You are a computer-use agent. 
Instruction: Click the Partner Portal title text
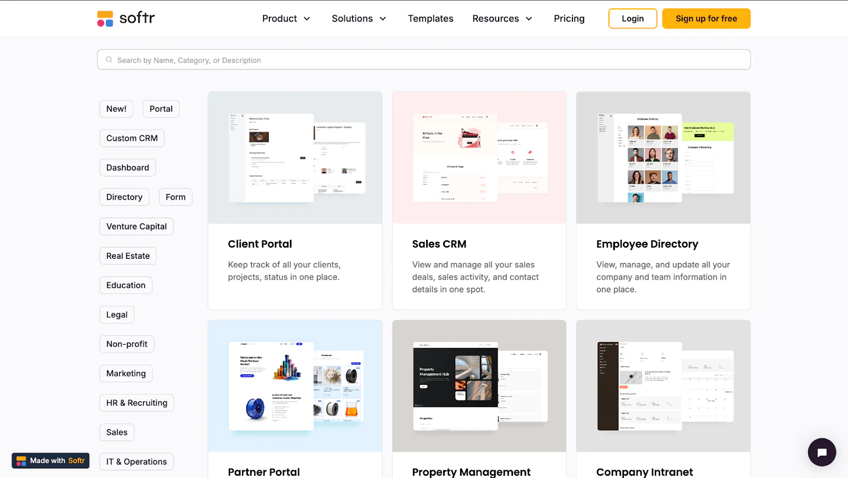tap(264, 472)
